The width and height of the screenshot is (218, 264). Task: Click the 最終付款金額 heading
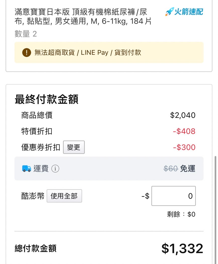(47, 99)
